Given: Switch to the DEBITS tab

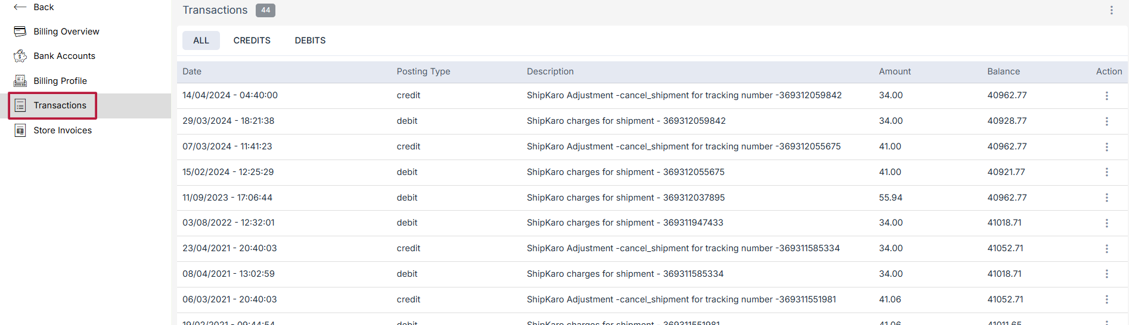Looking at the screenshot, I should pos(310,40).
